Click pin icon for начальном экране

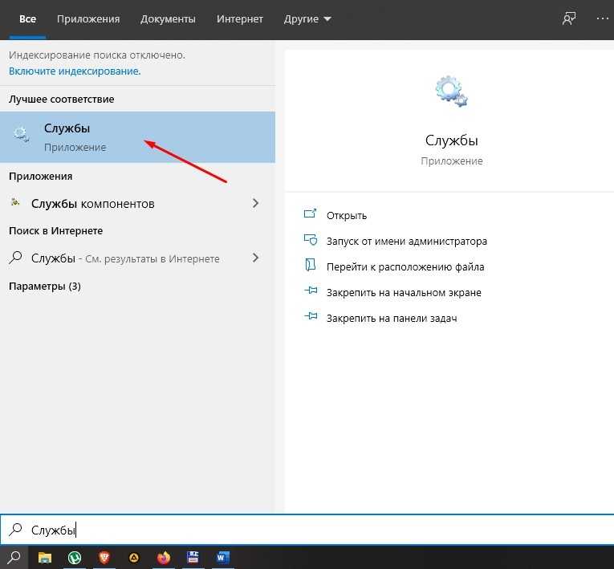pyautogui.click(x=311, y=291)
